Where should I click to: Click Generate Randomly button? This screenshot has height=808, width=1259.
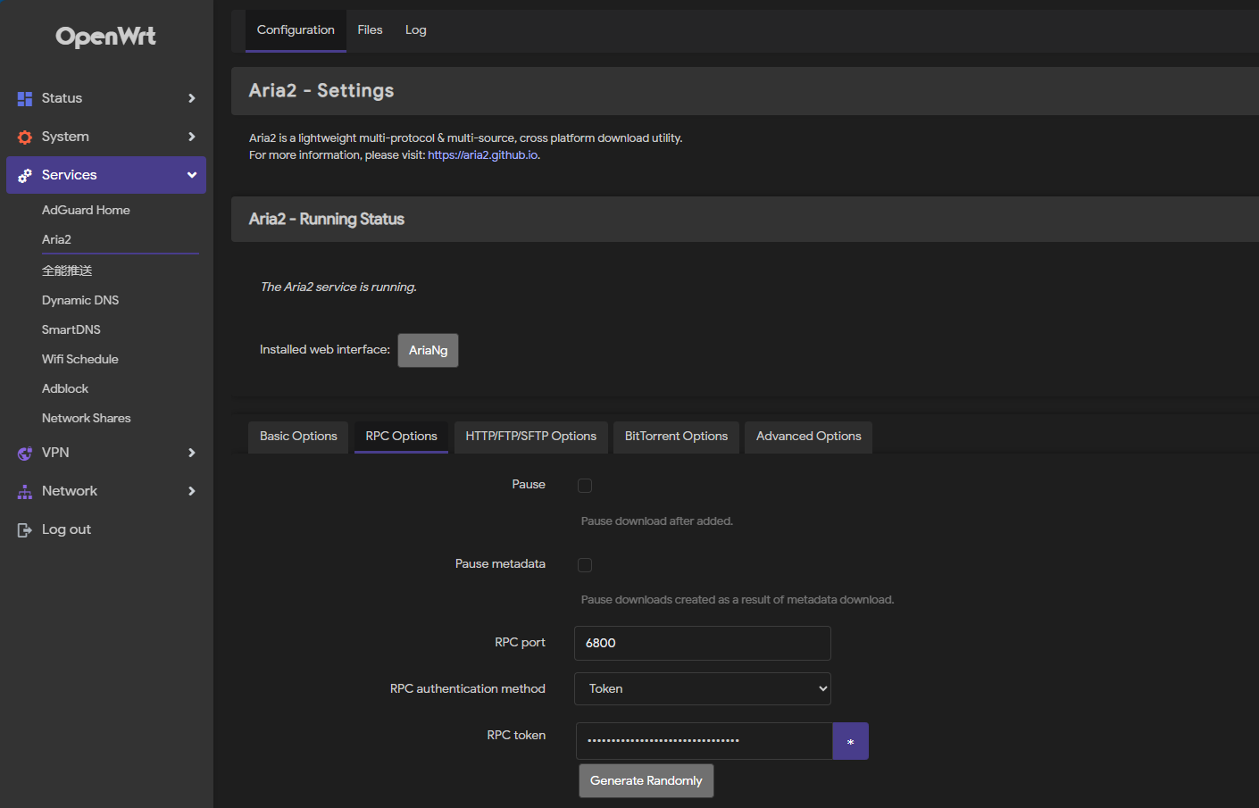[x=646, y=781]
